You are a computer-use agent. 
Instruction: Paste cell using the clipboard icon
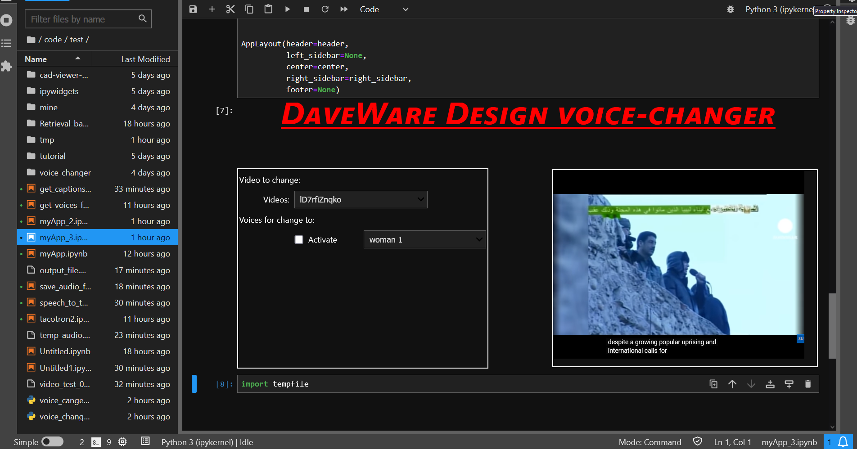268,9
